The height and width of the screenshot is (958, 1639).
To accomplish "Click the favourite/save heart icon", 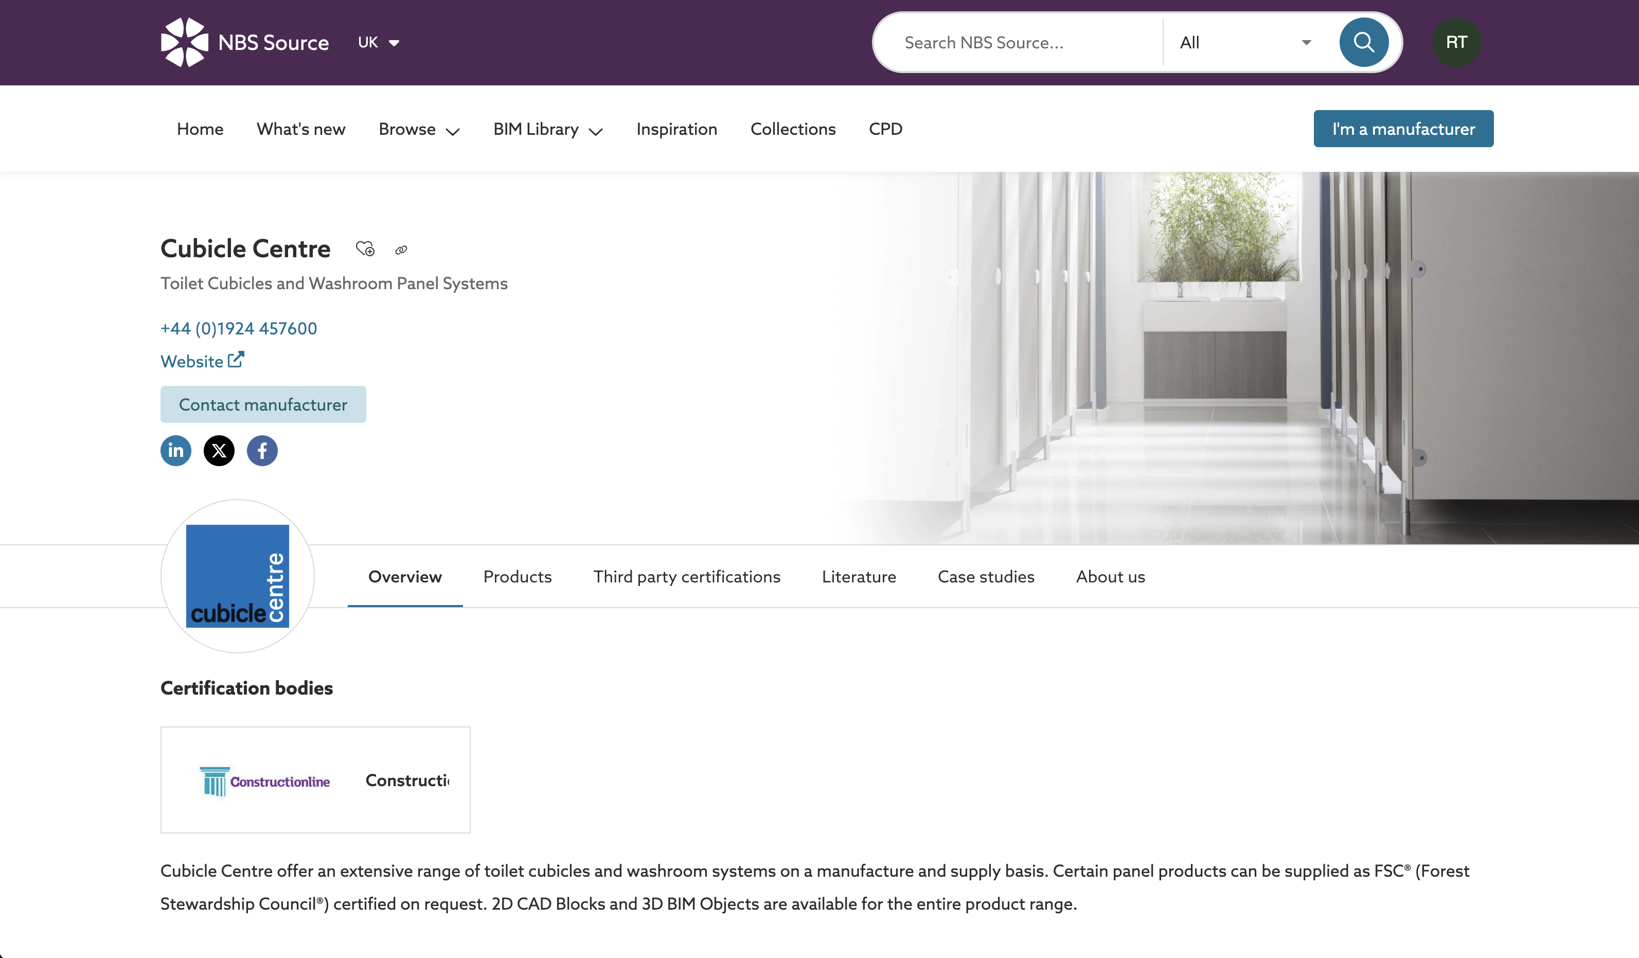I will [x=365, y=247].
